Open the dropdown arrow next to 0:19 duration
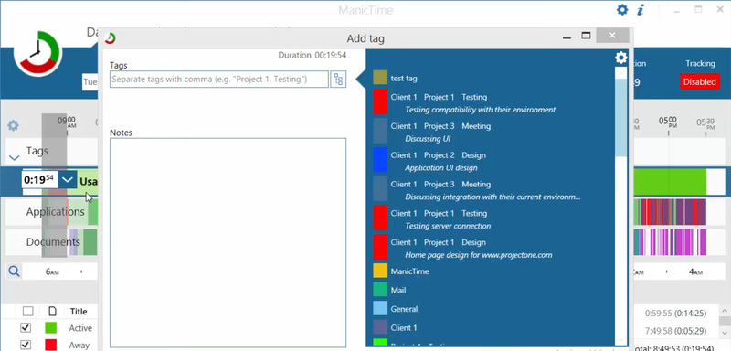 [x=68, y=179]
